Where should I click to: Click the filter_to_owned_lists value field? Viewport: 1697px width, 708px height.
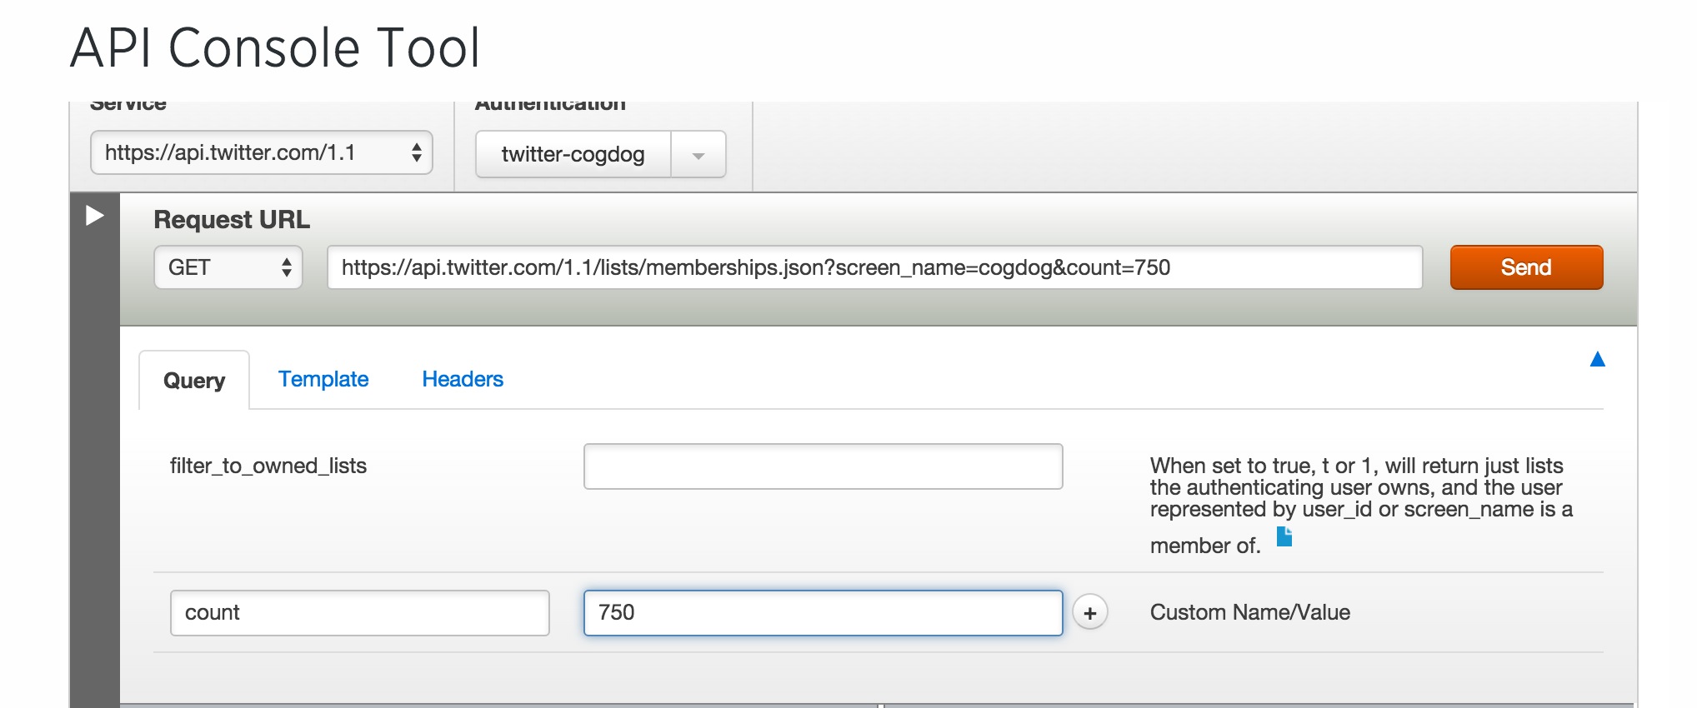(823, 466)
